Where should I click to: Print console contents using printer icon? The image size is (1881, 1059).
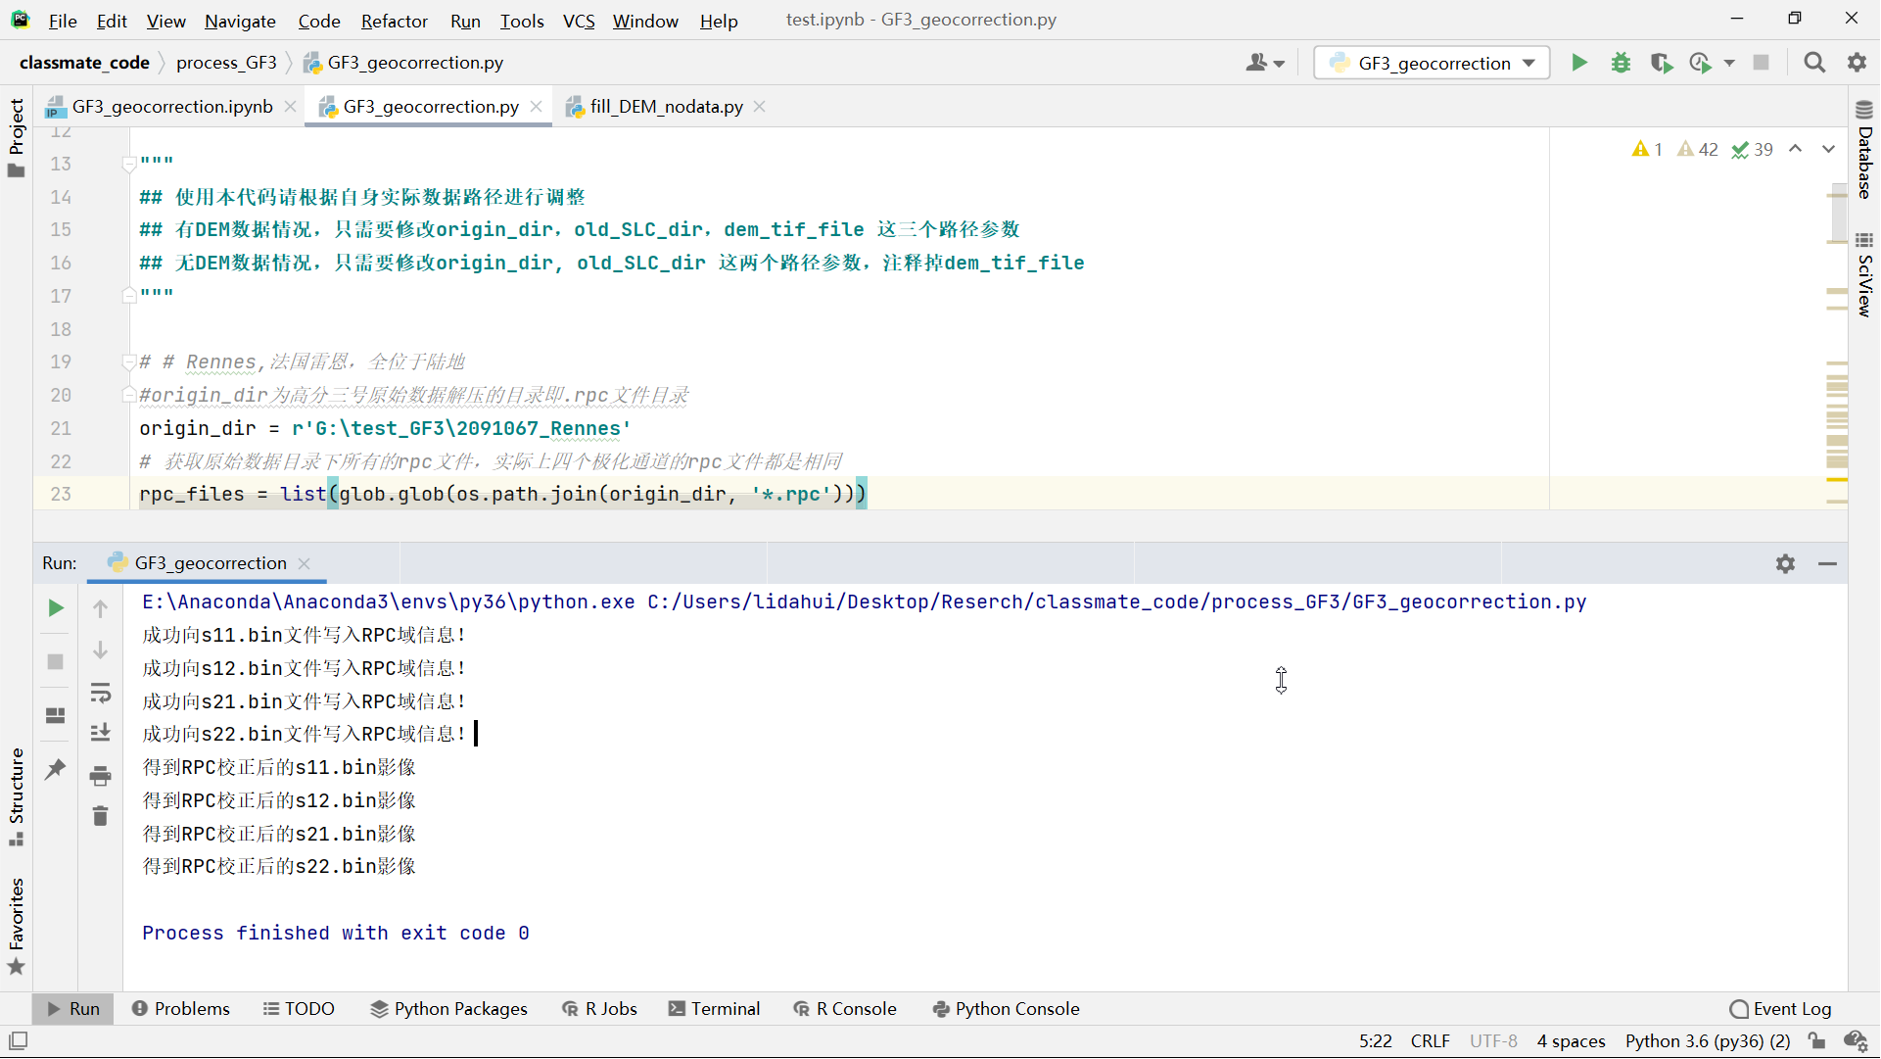101,776
